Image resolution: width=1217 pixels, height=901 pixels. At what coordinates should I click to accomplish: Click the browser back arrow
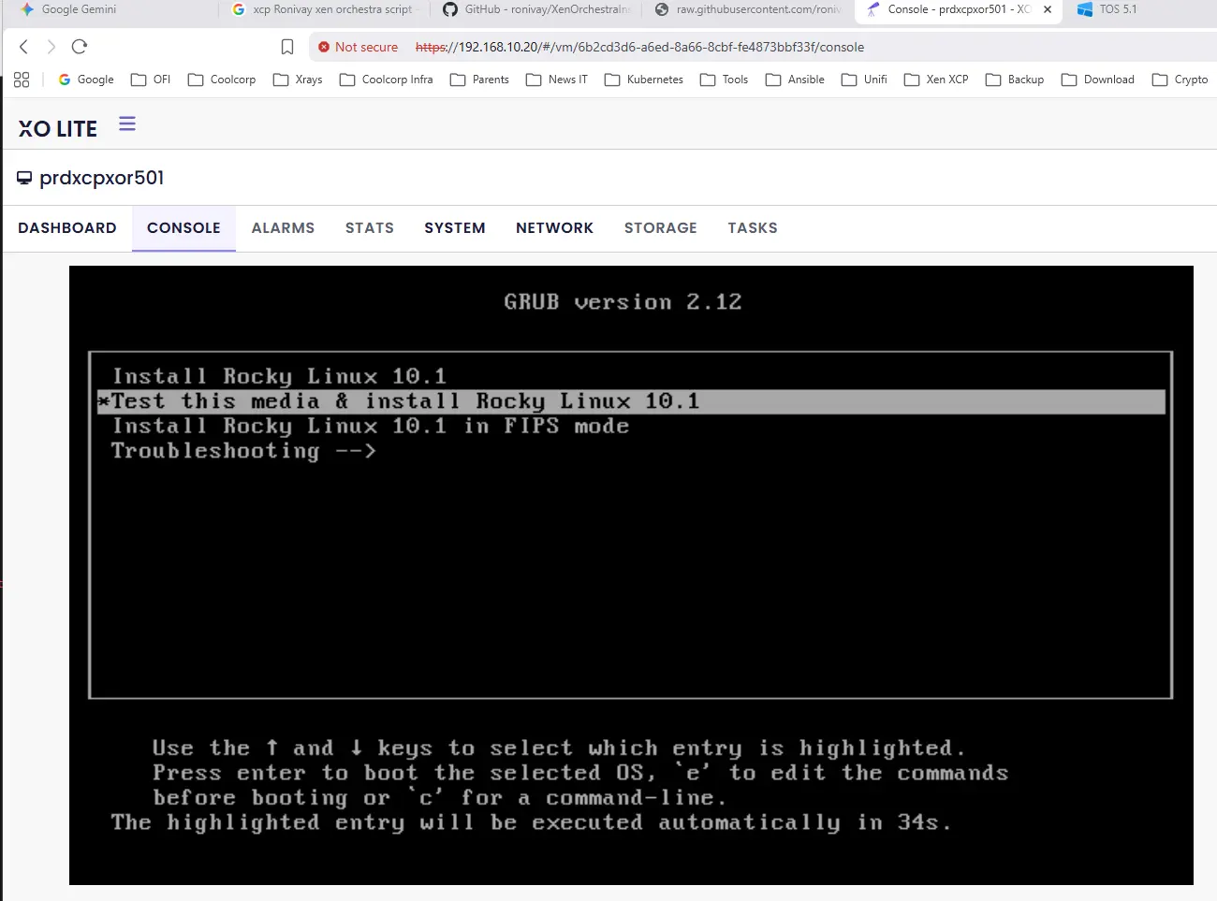22,46
